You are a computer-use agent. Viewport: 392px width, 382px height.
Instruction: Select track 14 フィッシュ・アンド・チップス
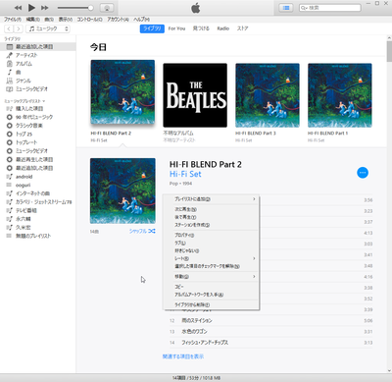pos(270,343)
